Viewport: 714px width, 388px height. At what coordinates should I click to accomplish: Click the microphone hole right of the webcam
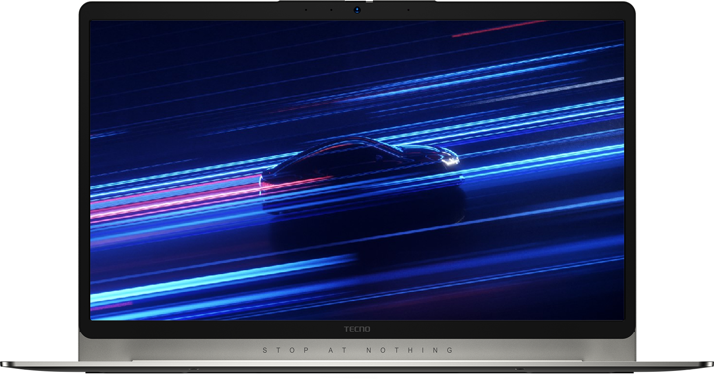[409, 10]
